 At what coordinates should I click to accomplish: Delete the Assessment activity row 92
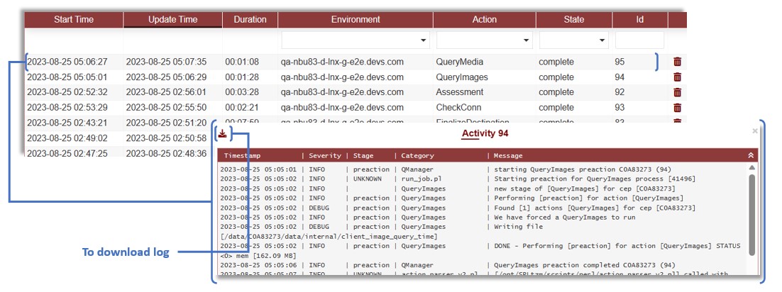click(x=677, y=92)
